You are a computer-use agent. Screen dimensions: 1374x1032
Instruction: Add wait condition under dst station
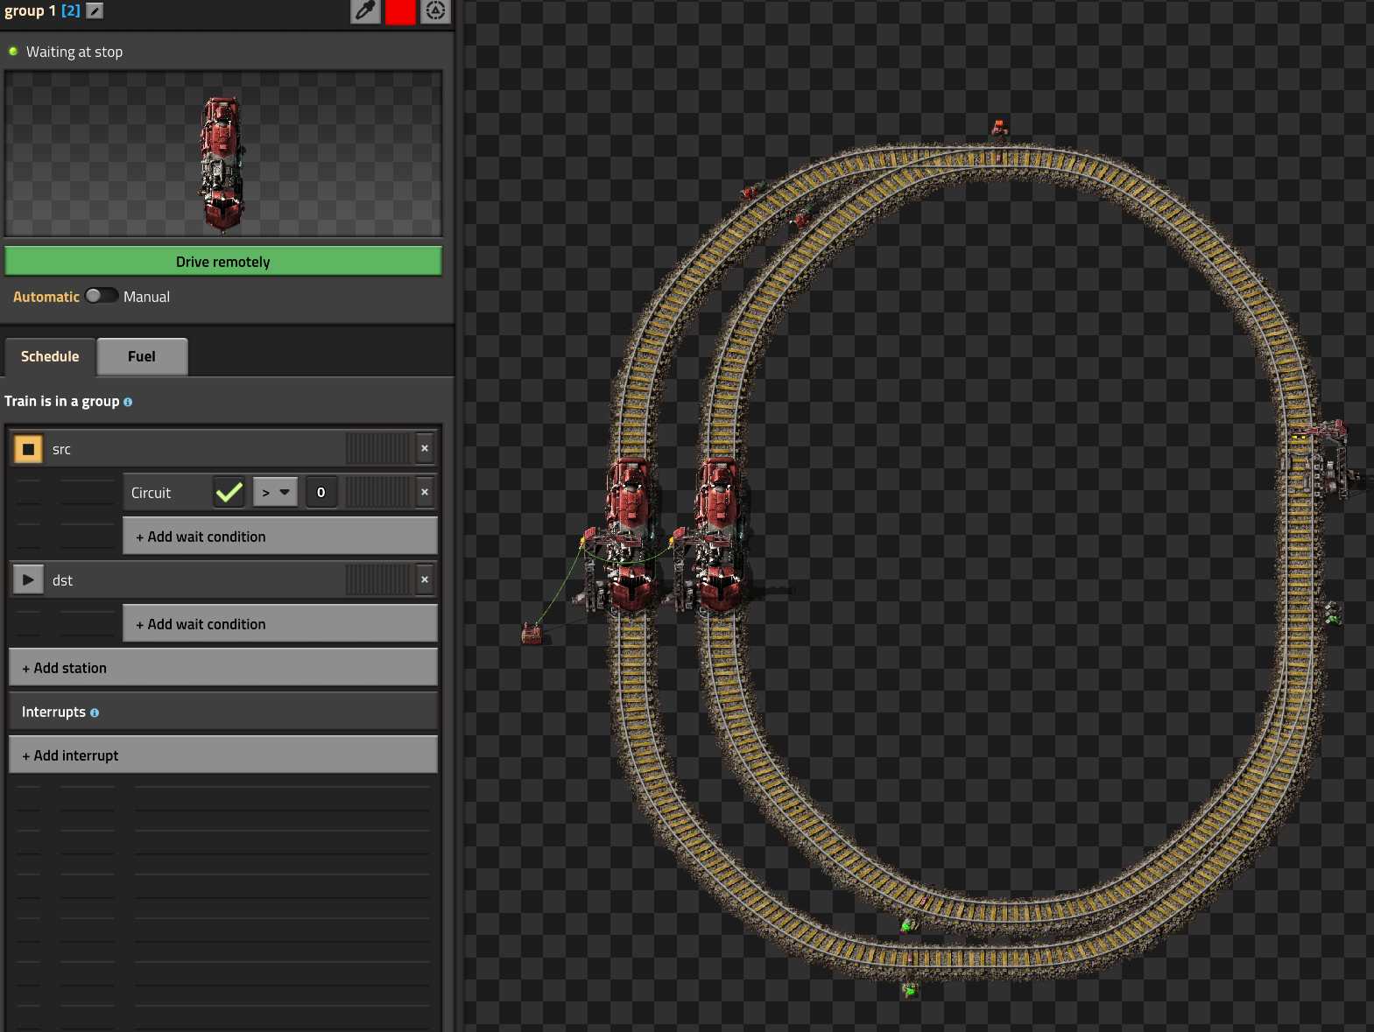pos(280,624)
